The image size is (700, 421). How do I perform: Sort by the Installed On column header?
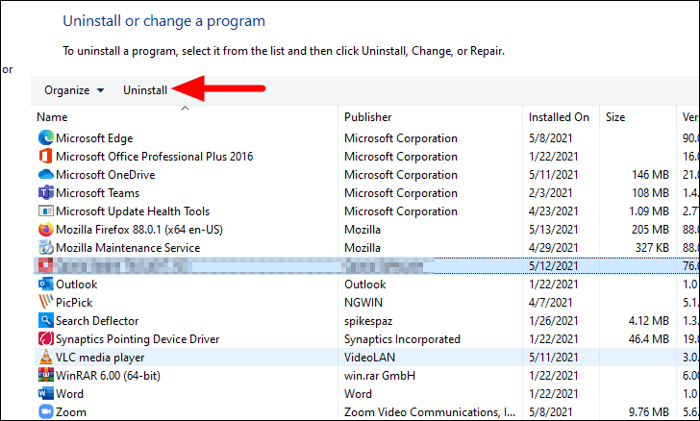tap(559, 117)
